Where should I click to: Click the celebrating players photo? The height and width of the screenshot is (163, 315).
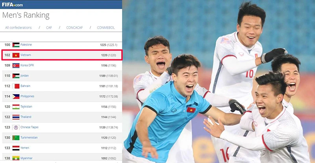pos(219,81)
